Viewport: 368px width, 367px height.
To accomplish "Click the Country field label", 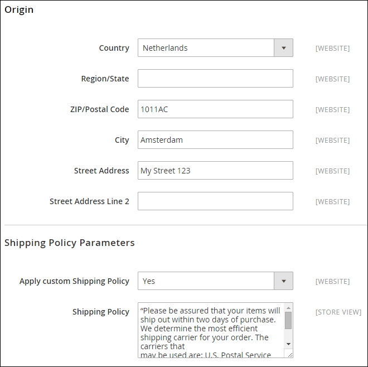I will click(x=114, y=48).
